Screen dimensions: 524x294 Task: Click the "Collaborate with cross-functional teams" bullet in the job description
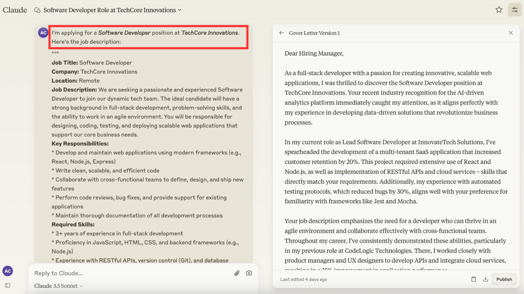[x=148, y=184]
